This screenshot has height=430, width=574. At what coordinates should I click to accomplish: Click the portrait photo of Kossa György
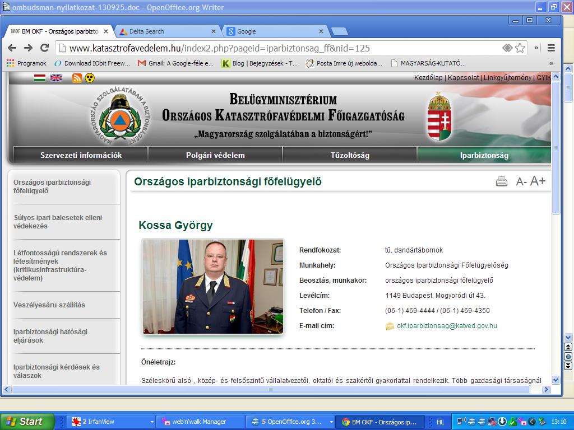click(x=213, y=286)
